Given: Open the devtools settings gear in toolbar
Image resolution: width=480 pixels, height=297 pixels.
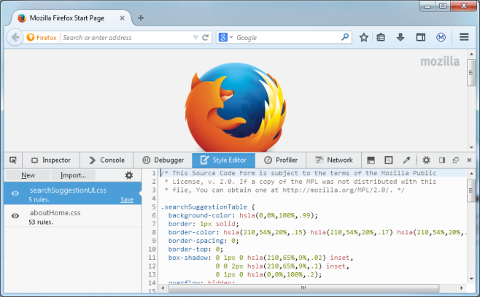Looking at the screenshot, I should (427, 160).
